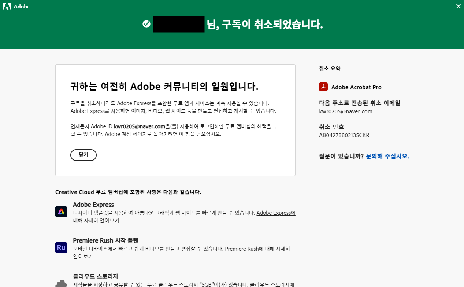
Task: Close the cancellation window with the X
Action: click(458, 6)
